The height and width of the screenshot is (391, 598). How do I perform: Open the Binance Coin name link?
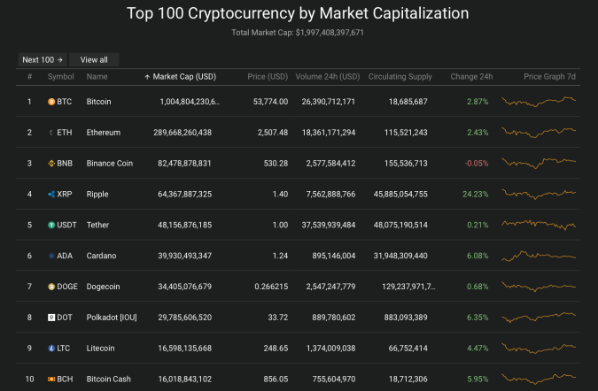[110, 164]
